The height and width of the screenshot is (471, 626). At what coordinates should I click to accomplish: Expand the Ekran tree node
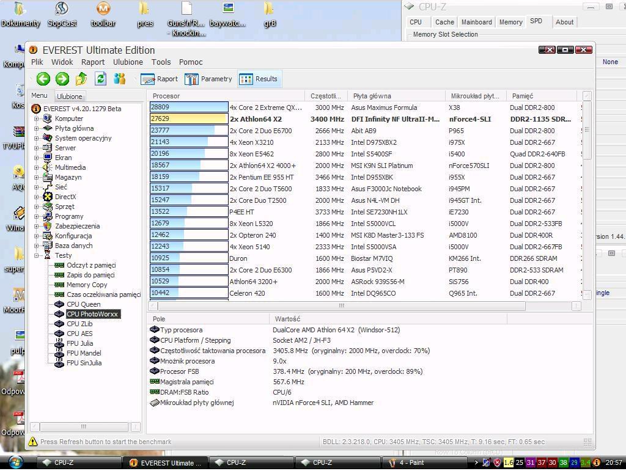click(36, 158)
